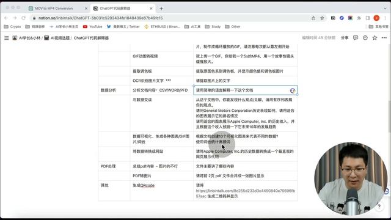Open the AI学长小林主页 bookmark
This screenshot has width=391, height=220.
pyautogui.click(x=64, y=26)
